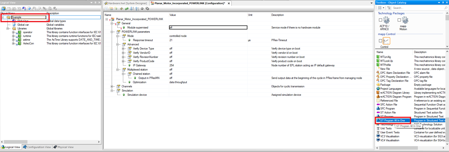The height and width of the screenshot is (152, 449).
Task: Tick the mapp Control checkbox
Action: tap(380, 41)
